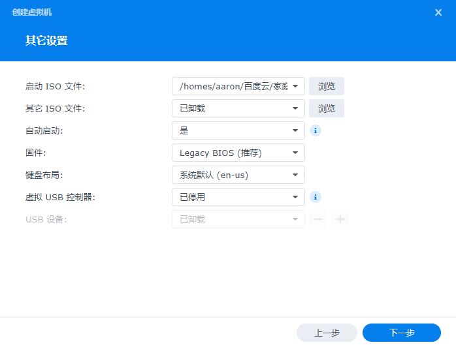
Task: Open the 其它 ISO 文件 dropdown
Action: coord(238,108)
